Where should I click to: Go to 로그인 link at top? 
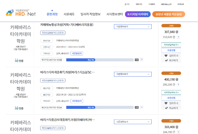(127, 4)
